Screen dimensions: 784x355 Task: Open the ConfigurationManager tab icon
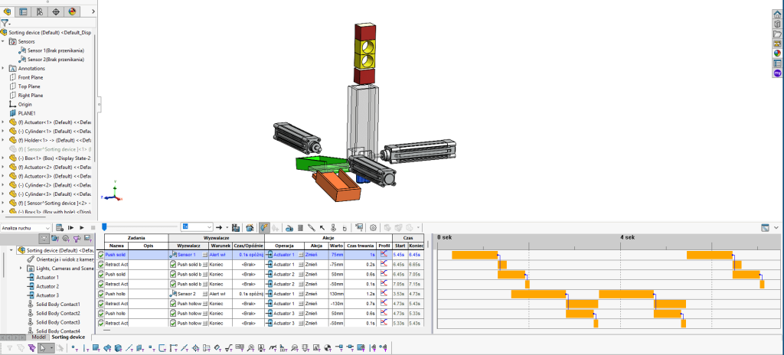coord(39,11)
